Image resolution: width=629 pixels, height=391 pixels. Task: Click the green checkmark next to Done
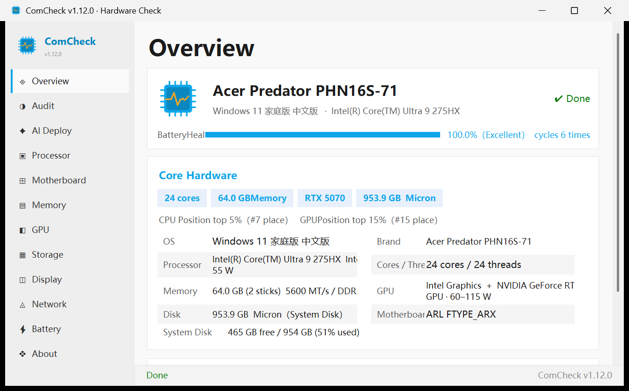pyautogui.click(x=558, y=99)
